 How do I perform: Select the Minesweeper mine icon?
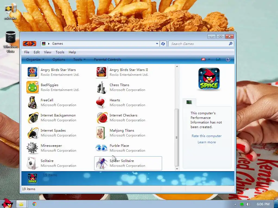click(32, 148)
